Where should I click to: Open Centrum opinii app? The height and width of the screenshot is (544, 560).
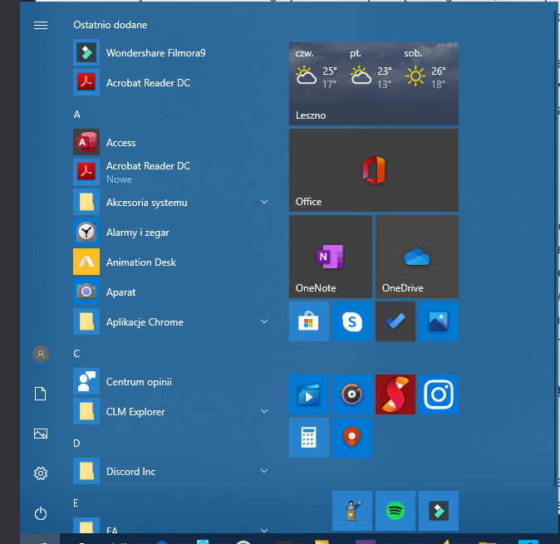tap(171, 382)
